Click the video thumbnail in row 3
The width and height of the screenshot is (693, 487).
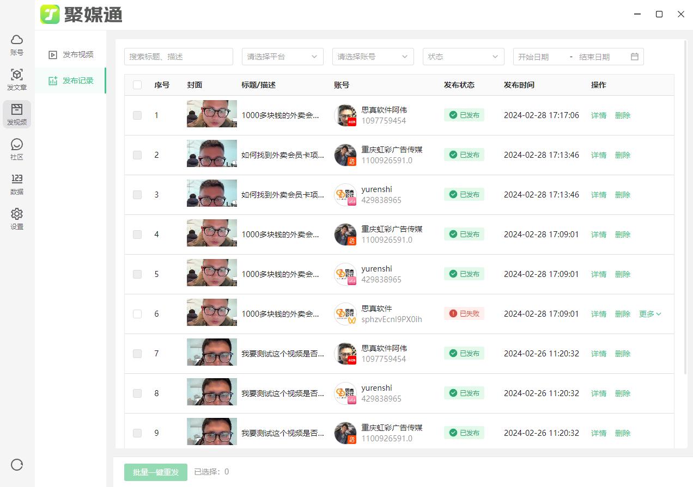(211, 194)
